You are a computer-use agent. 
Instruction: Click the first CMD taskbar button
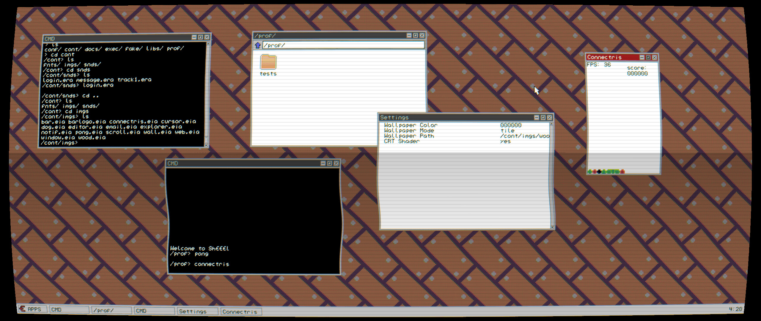69,310
